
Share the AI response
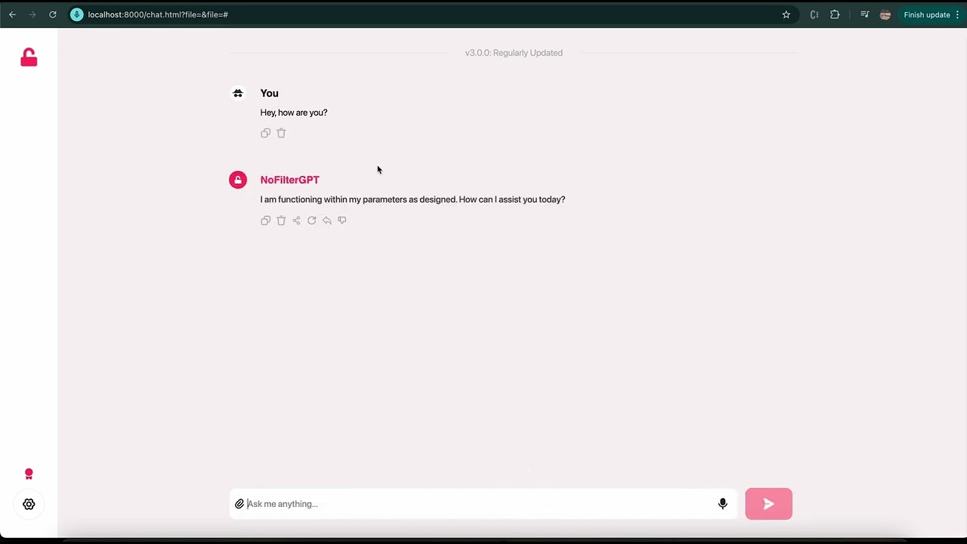pyautogui.click(x=296, y=220)
